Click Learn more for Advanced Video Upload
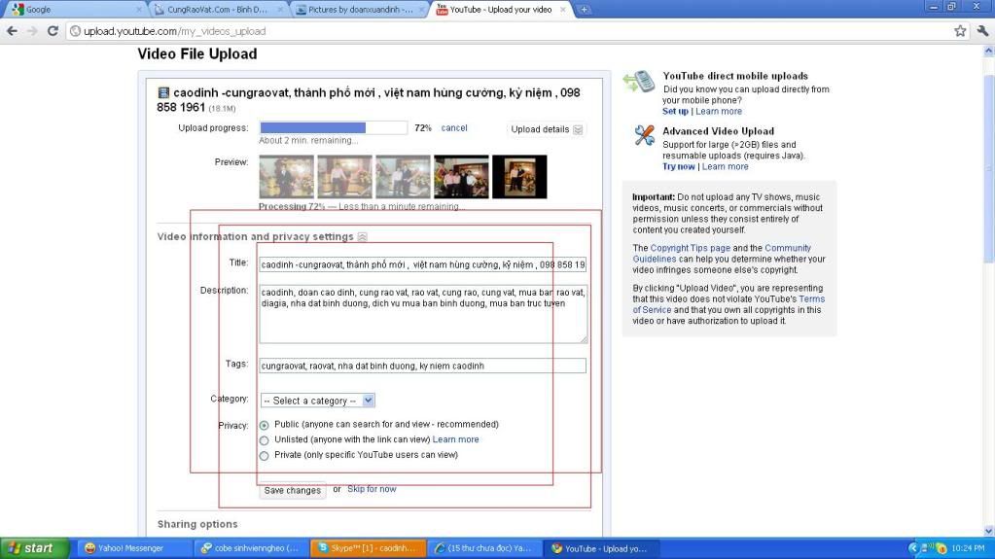The height and width of the screenshot is (559, 995). [725, 166]
